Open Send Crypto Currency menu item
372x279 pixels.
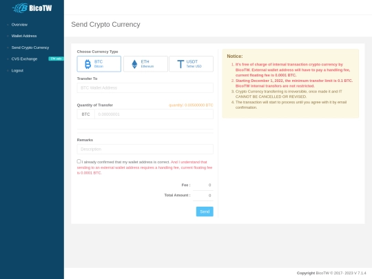pos(30,48)
